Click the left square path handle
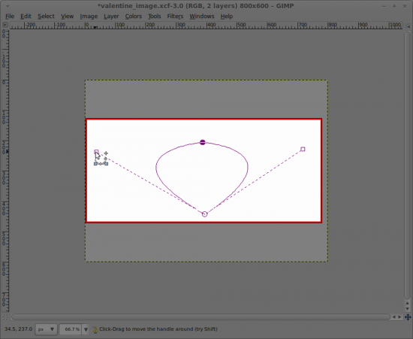Image resolution: width=413 pixels, height=339 pixels. click(96, 152)
